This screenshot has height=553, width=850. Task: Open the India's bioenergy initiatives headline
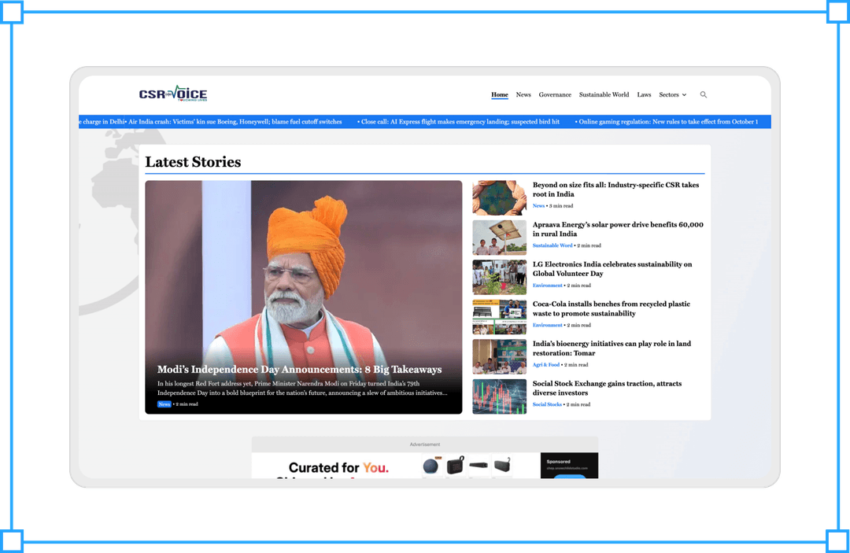[x=612, y=348]
